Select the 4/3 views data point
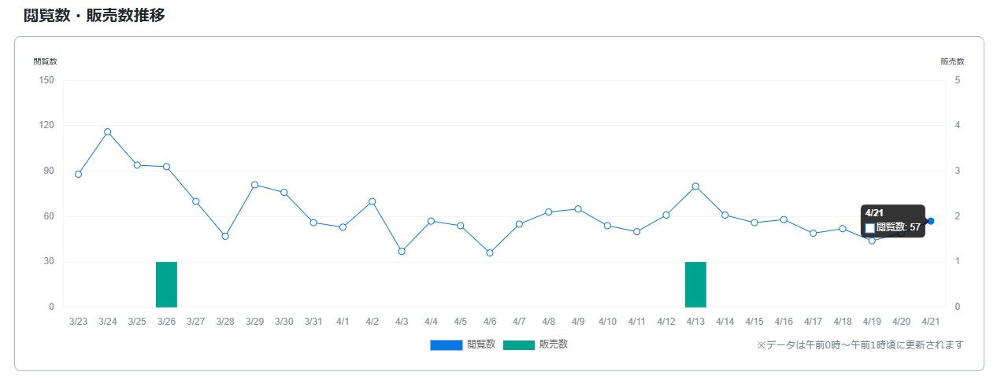This screenshot has width=997, height=383. (402, 251)
